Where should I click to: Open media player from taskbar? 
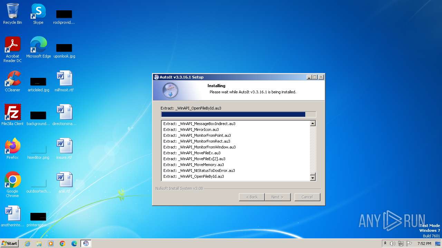(51, 244)
